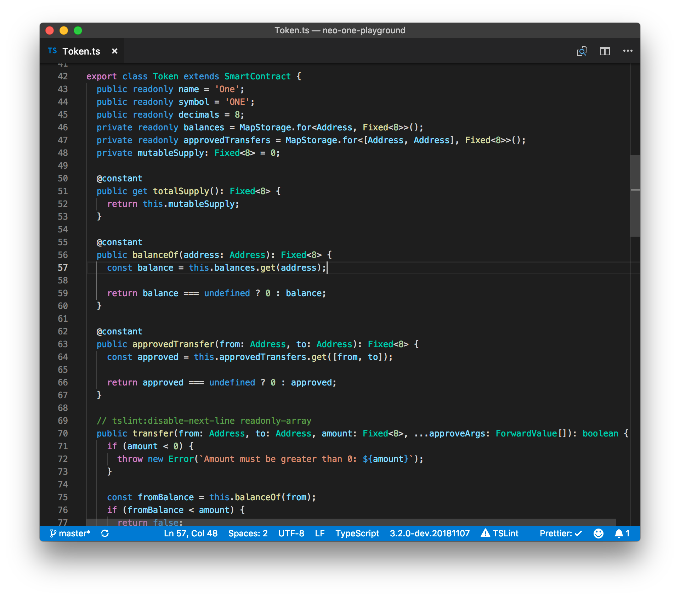
Task: Click MapStorage on line 46
Action: [265, 128]
